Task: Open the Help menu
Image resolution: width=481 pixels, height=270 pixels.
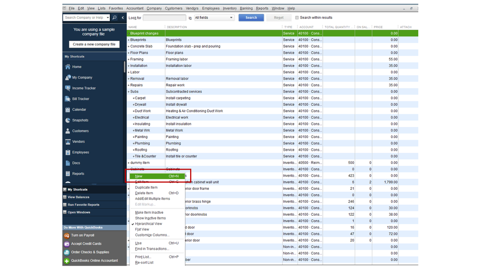Action: (291, 8)
